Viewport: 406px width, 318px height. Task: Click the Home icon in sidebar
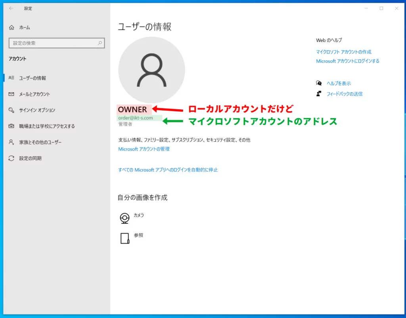coord(11,28)
